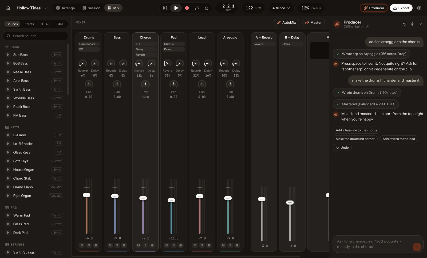427x258 pixels.
Task: Mute the Drums channel
Action: pos(82,245)
